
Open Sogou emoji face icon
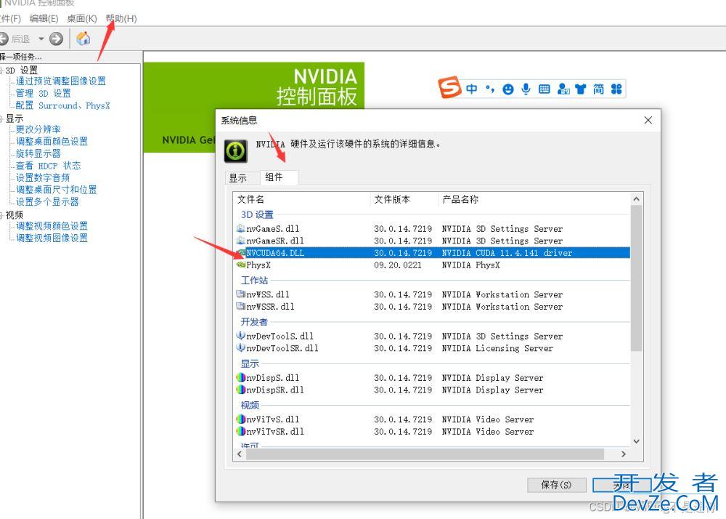508,89
